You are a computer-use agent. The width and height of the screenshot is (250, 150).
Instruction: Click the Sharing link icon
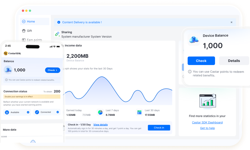click(57, 34)
